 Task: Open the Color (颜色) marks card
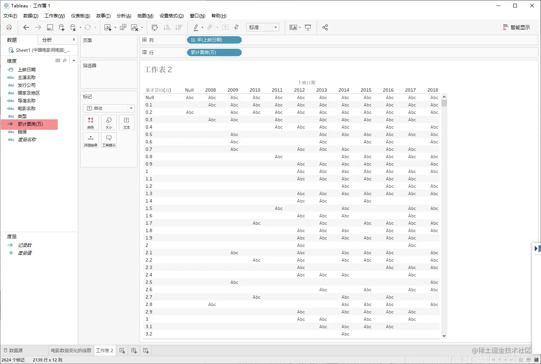(x=91, y=122)
